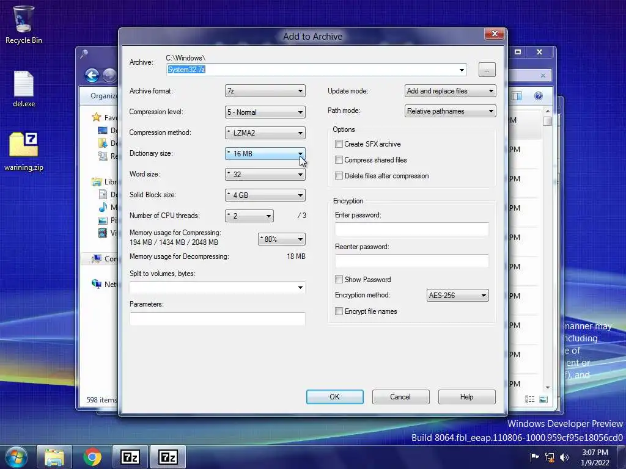The image size is (626, 469).
Task: Click the Explorer window vertical scrollbar
Action: [547, 249]
